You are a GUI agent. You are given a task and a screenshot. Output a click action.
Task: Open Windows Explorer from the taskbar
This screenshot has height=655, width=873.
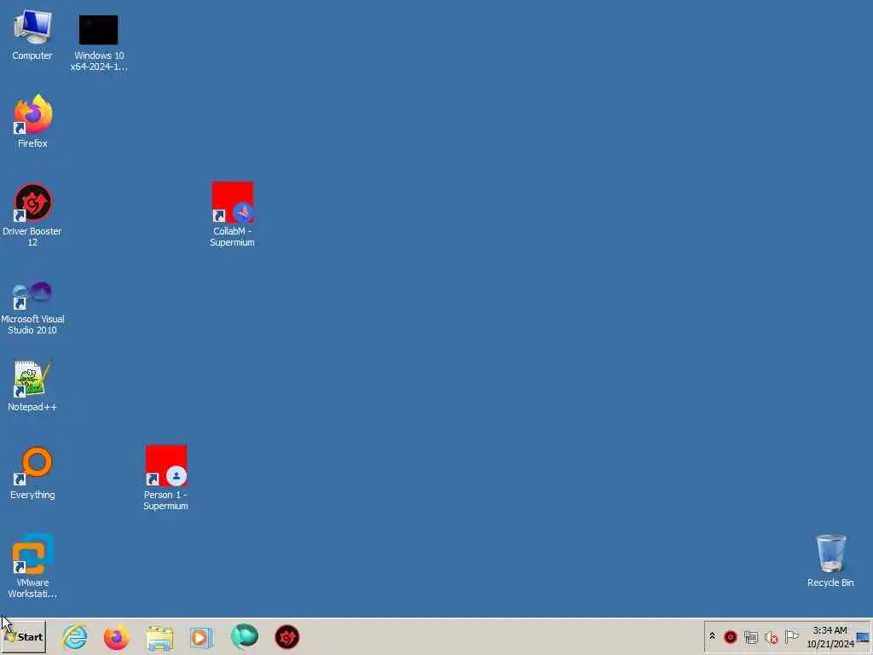point(159,637)
